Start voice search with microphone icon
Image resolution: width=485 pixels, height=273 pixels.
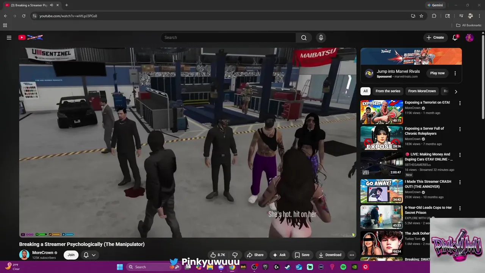click(321, 38)
